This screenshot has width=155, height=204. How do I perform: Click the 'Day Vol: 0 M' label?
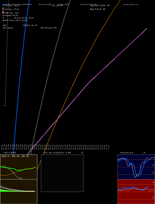pos(97,9)
